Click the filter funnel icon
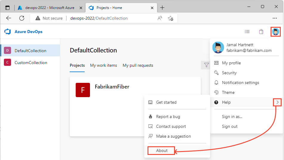Viewport: 284px width, 160px height. click(x=206, y=65)
